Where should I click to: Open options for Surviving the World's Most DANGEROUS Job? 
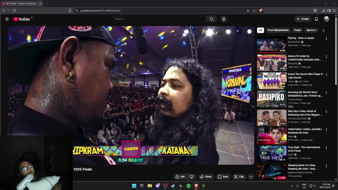(x=326, y=93)
